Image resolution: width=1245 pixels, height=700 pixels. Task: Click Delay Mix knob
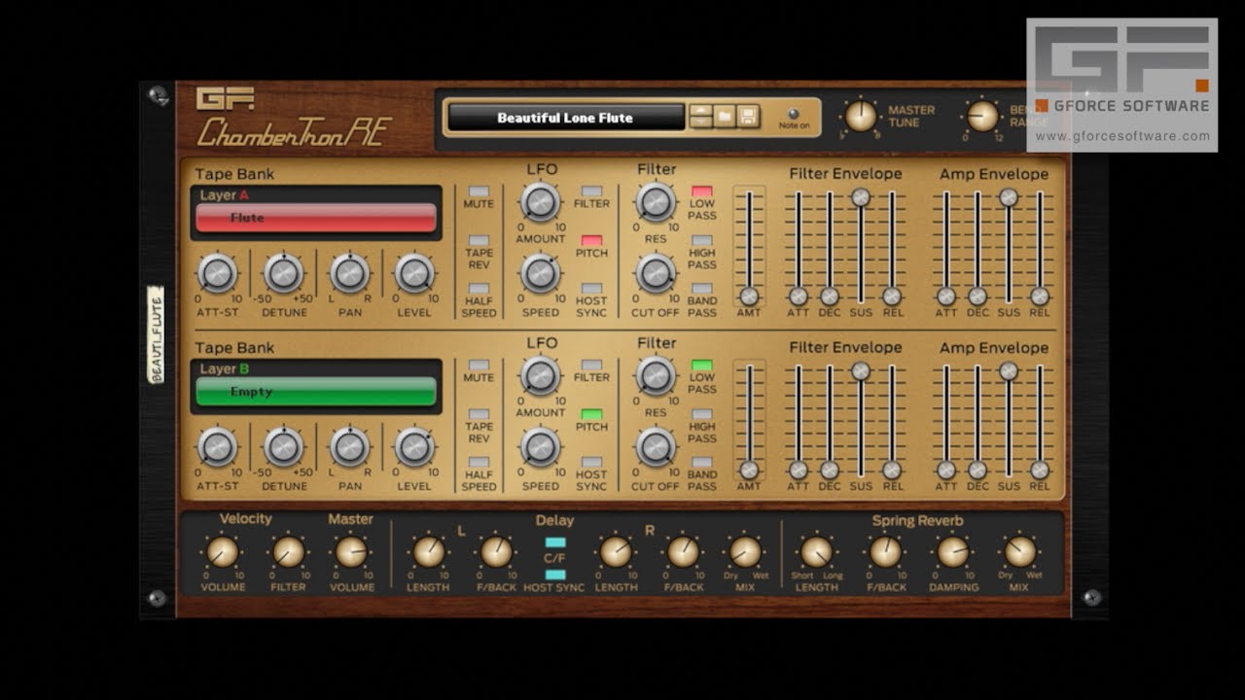pyautogui.click(x=746, y=552)
